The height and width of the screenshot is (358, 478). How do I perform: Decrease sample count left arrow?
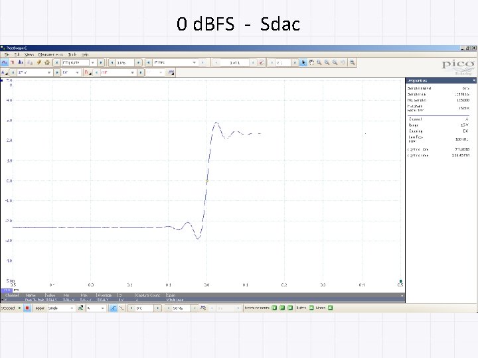click(112, 62)
